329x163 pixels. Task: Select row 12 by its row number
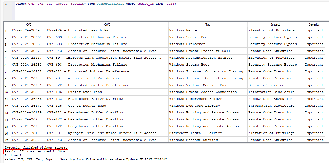click(6, 106)
